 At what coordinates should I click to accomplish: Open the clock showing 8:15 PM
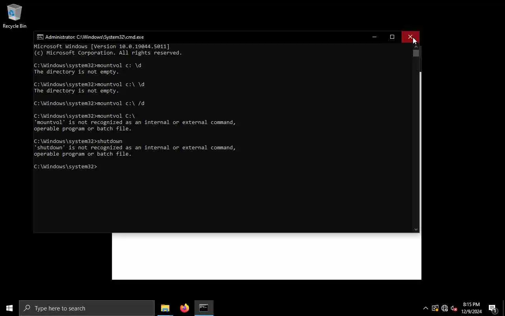pyautogui.click(x=471, y=308)
